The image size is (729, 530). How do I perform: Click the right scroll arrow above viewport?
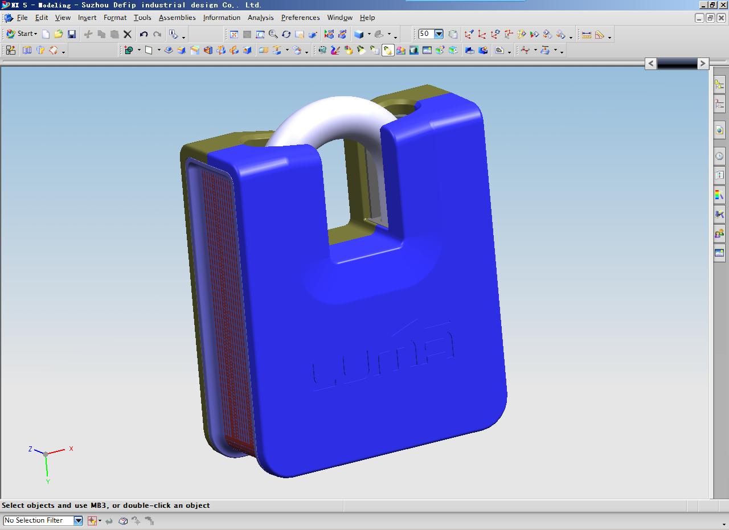pyautogui.click(x=703, y=64)
